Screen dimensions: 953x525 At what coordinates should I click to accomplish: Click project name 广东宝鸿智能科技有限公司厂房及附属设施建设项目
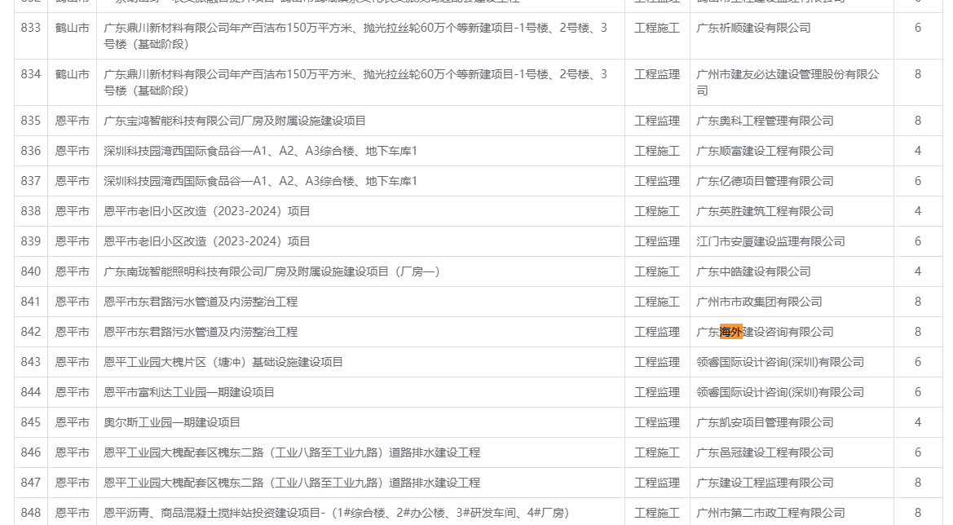click(235, 121)
